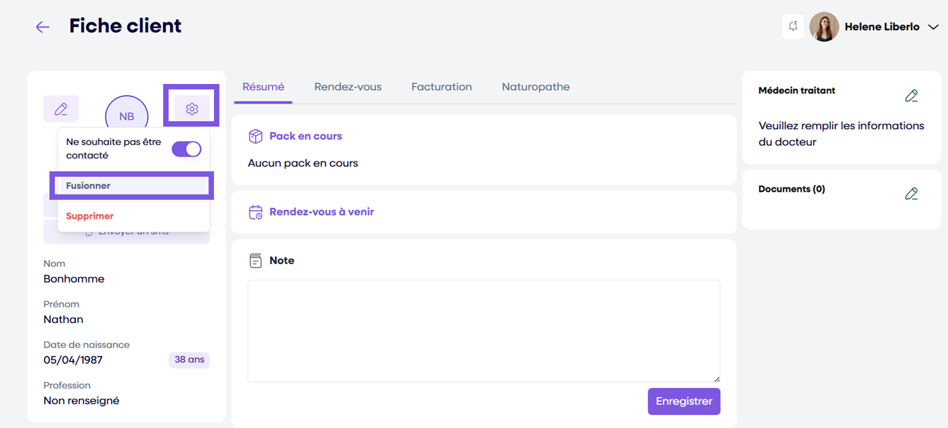Expand the Helene Liberlo account dropdown
948x428 pixels.
click(x=933, y=27)
